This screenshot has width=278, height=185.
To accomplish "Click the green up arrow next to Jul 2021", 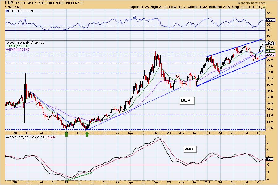I will tap(87, 134).
